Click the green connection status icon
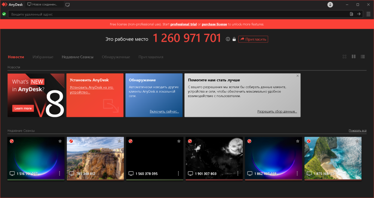374x198 pixels. [4, 14]
